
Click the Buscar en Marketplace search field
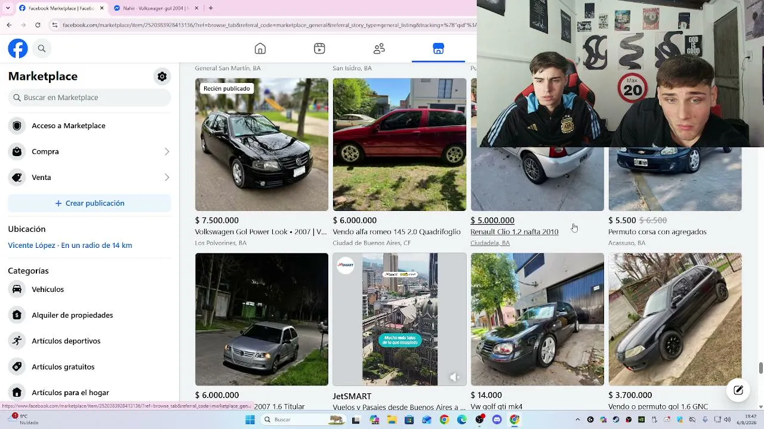(x=90, y=98)
